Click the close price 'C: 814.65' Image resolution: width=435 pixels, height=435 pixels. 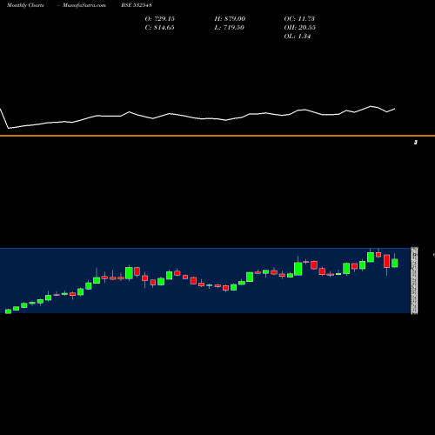pos(160,28)
